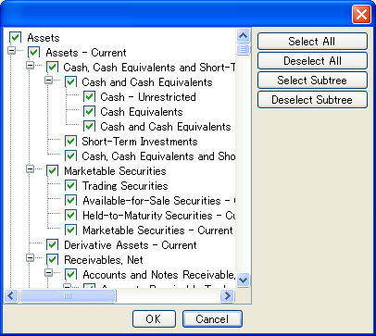Toggle the Short-Term Investments checkbox

coord(70,141)
